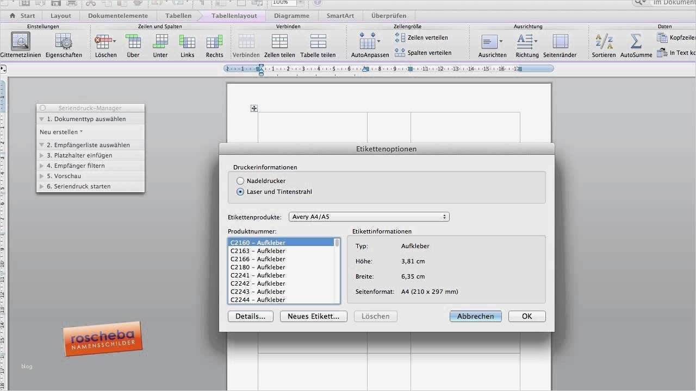Collapse 2. Empfängerliste auswählen section
The width and height of the screenshot is (696, 391).
[x=41, y=145]
